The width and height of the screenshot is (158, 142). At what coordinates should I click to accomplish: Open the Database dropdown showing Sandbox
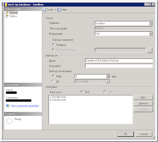151,23
